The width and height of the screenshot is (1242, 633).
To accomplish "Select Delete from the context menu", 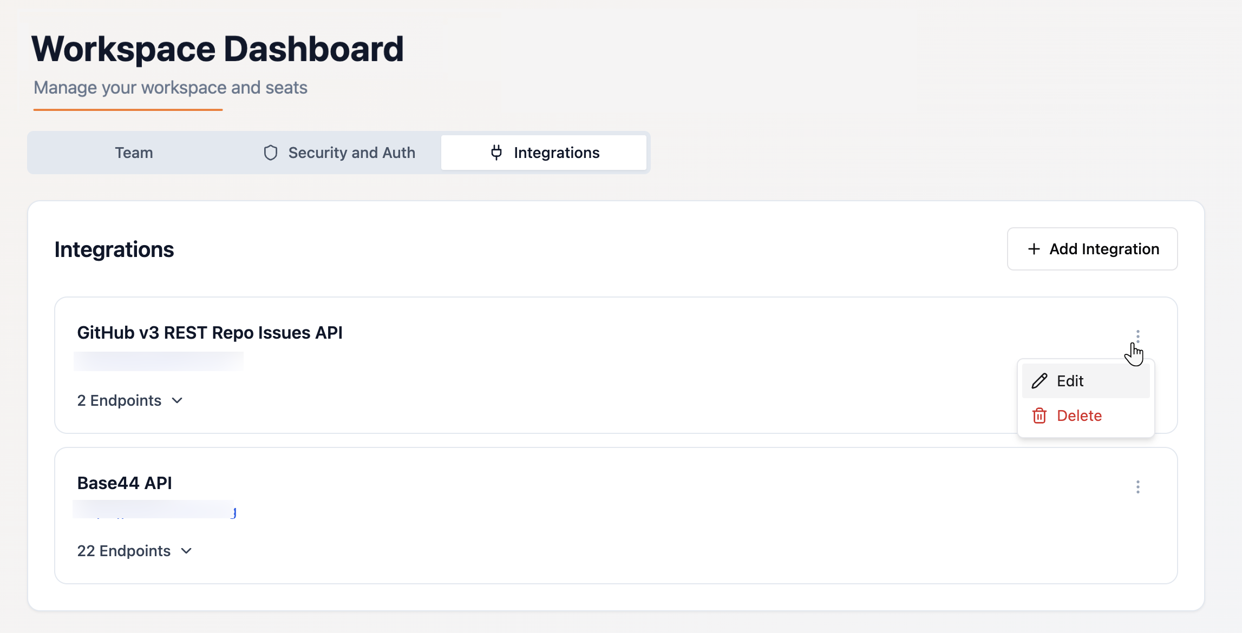I will 1079,416.
